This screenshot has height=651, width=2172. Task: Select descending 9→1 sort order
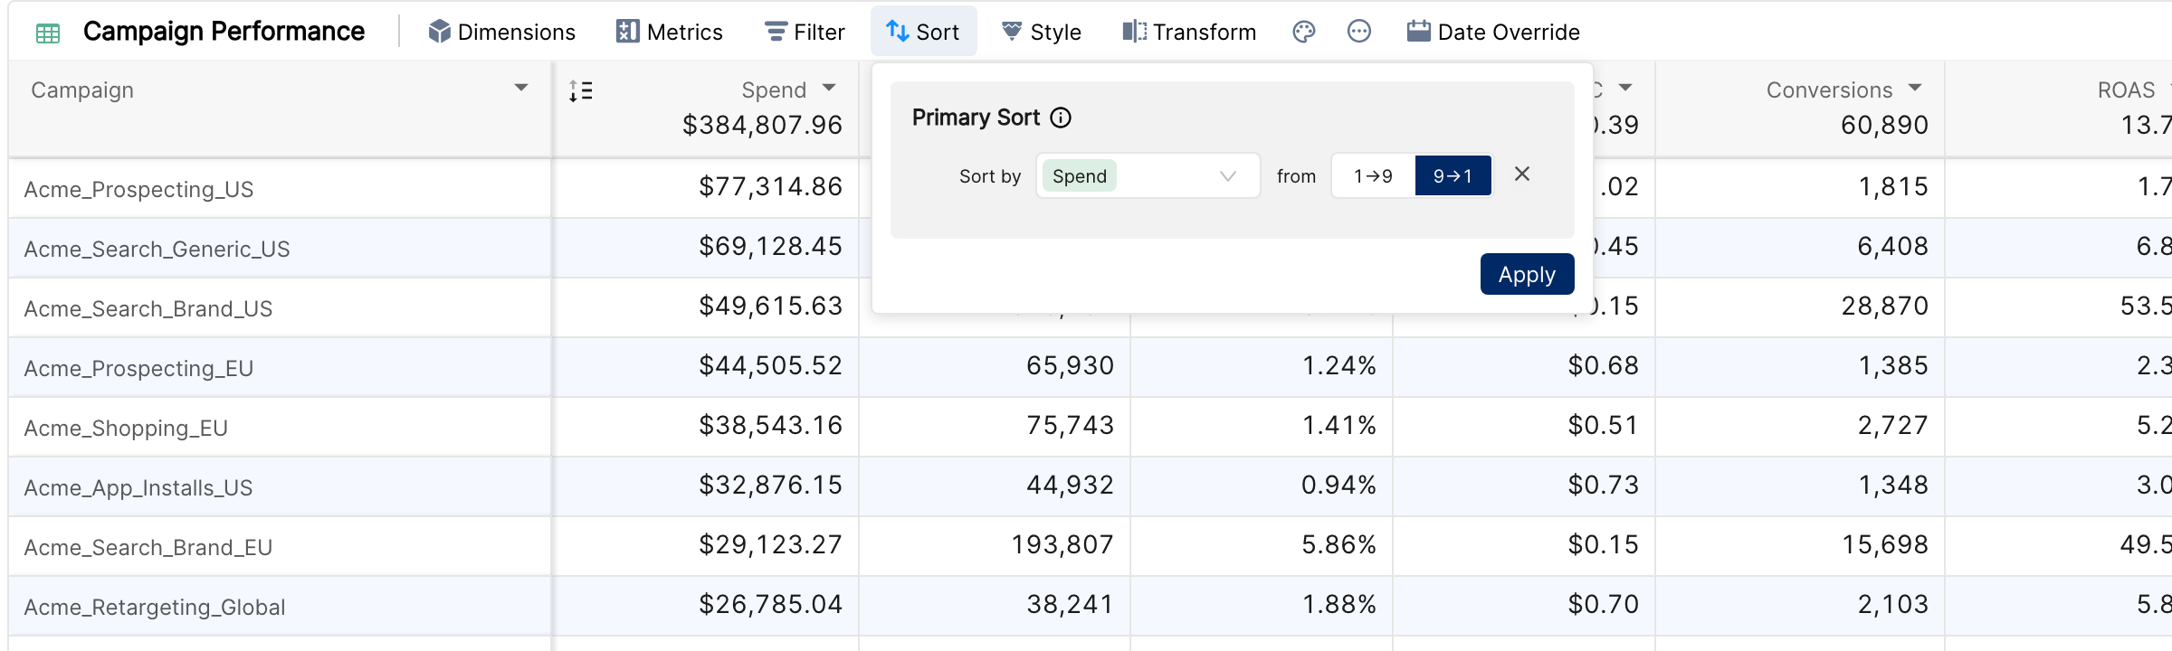pos(1453,175)
